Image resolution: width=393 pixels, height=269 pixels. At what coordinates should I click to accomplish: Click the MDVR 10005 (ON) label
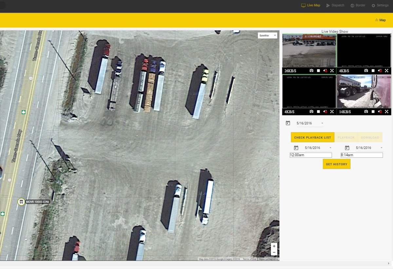tap(37, 202)
